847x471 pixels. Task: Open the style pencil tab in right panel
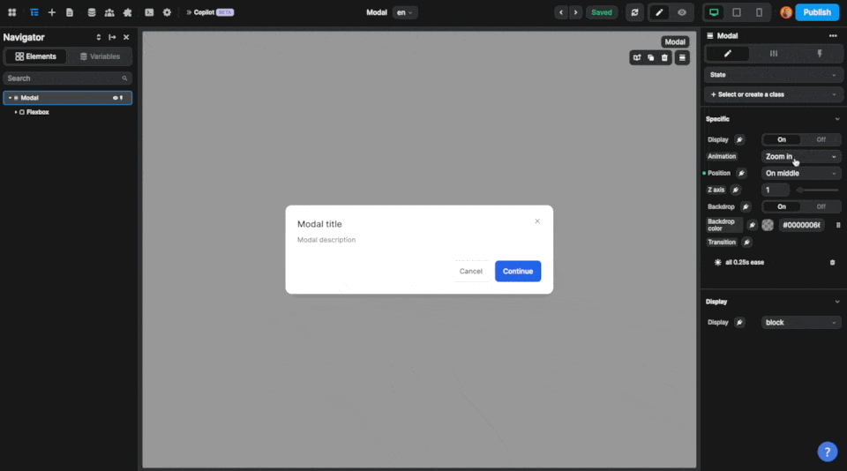point(728,54)
